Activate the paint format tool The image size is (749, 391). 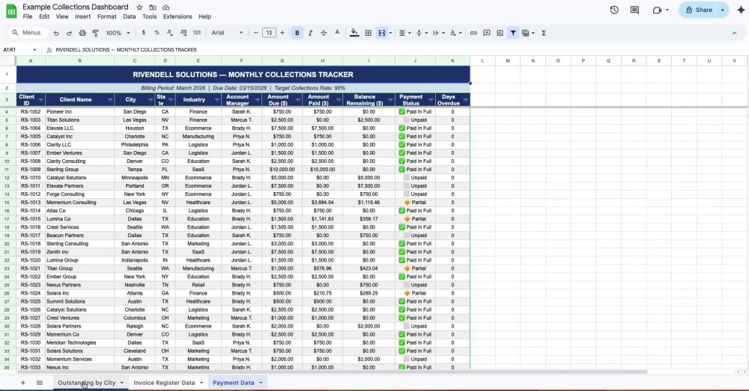pos(96,33)
